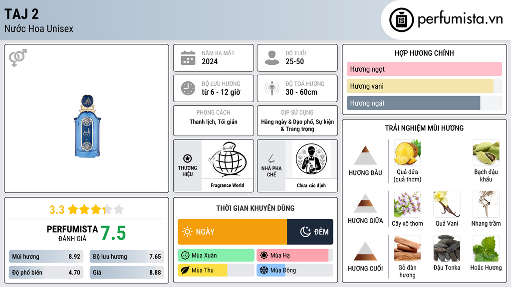Click the style text Thanh lịch, Tối giản
511x287 pixels.
(214, 122)
